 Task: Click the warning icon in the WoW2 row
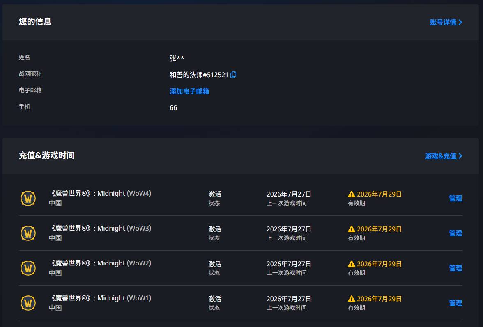click(x=352, y=264)
